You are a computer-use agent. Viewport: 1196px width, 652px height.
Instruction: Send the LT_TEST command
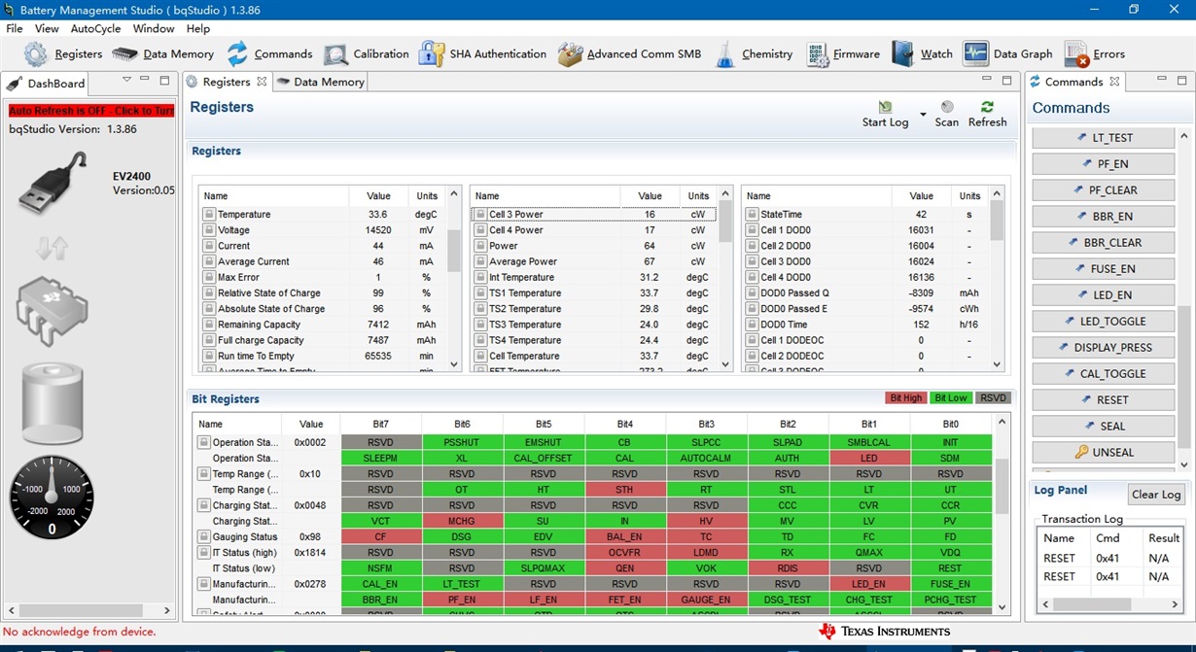(x=1103, y=138)
